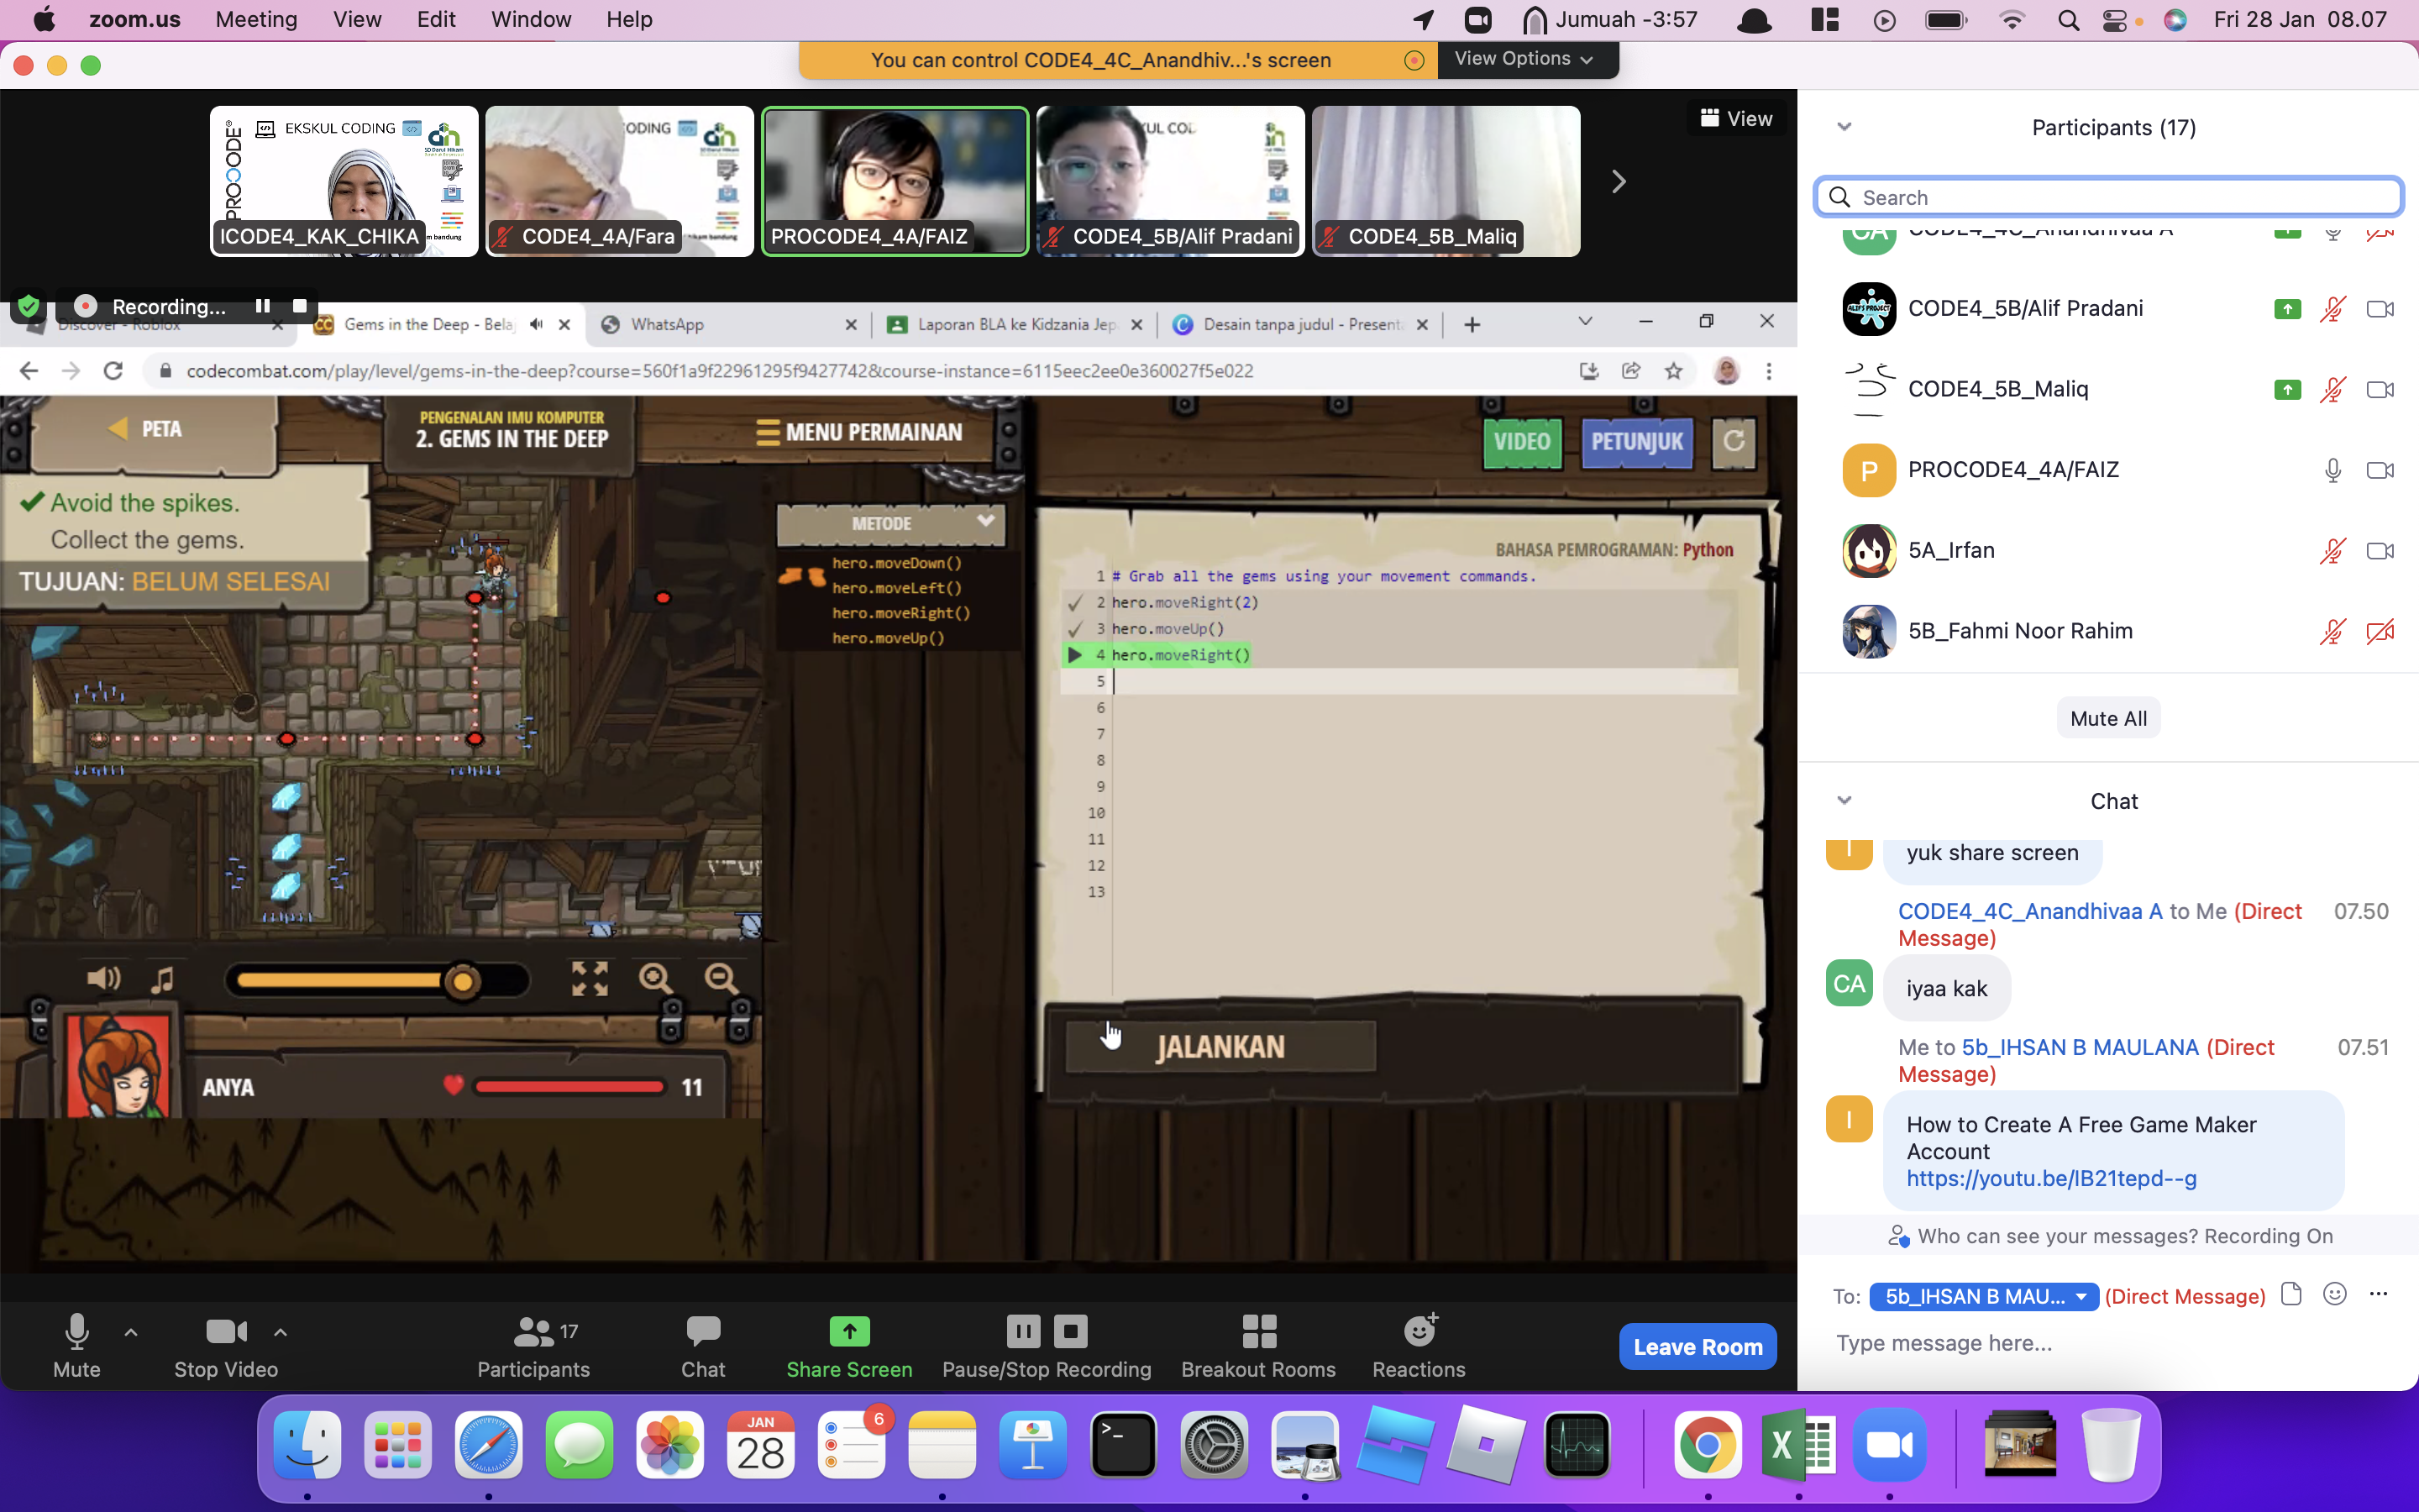This screenshot has width=2419, height=1512.
Task: Toggle Stop Video camera button
Action: tap(224, 1345)
